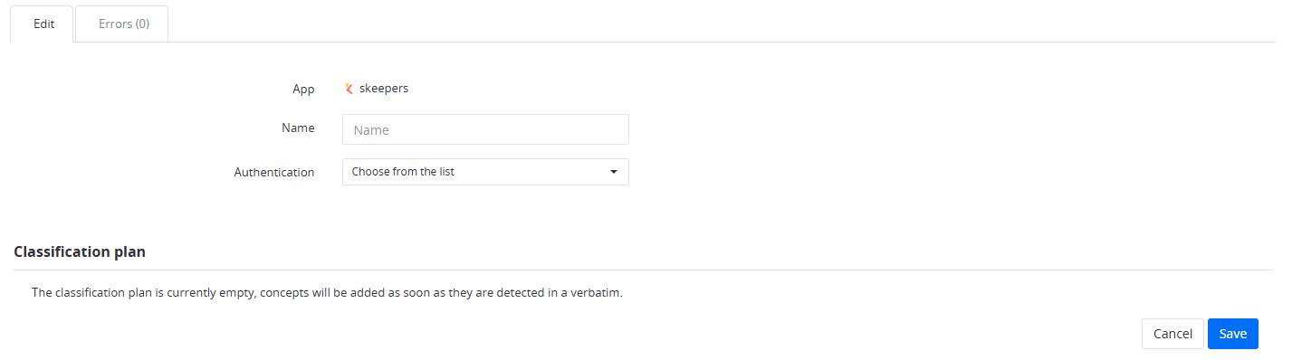The height and width of the screenshot is (360, 1292).
Task: Click the Authentication field label
Action: [x=274, y=172]
